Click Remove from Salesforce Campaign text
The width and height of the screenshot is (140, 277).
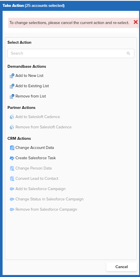[x=46, y=210]
